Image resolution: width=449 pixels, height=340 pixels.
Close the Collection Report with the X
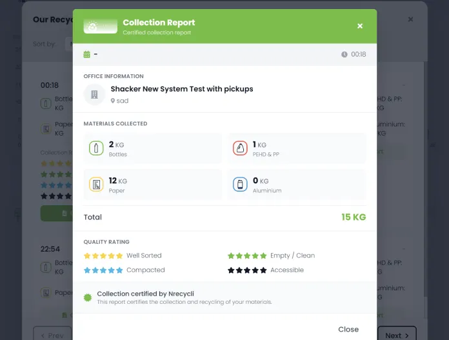tap(360, 26)
